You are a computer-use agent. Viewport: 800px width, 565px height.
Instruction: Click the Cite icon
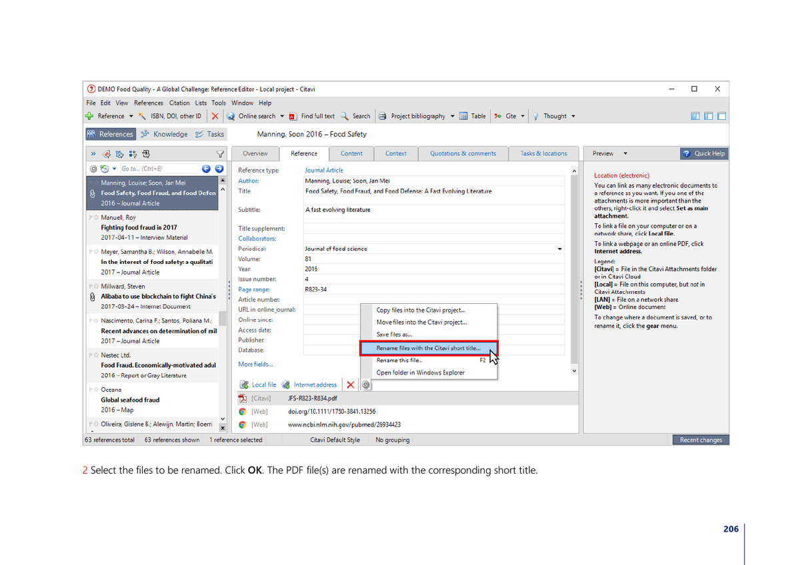pyautogui.click(x=498, y=116)
